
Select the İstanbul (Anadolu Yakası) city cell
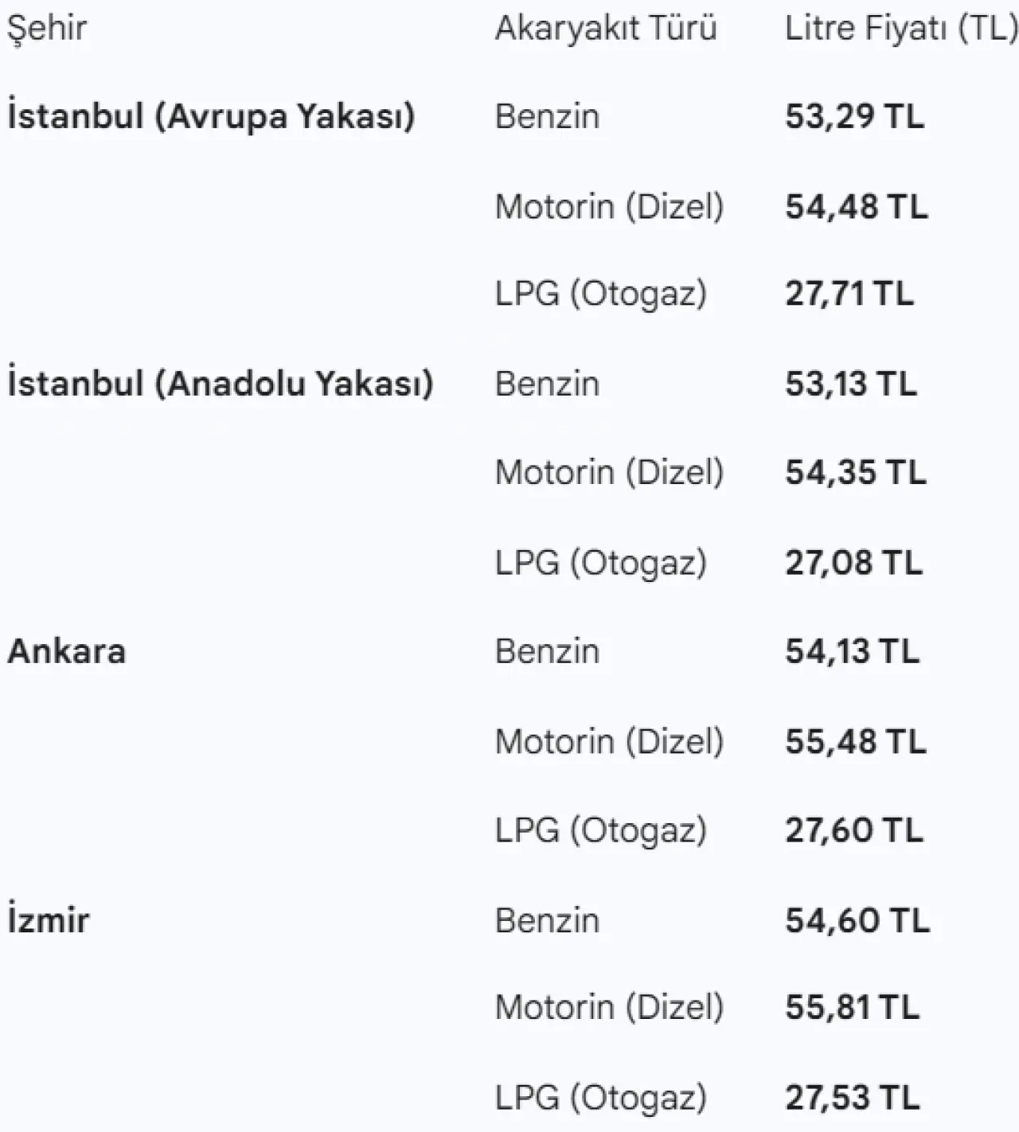pos(221,384)
